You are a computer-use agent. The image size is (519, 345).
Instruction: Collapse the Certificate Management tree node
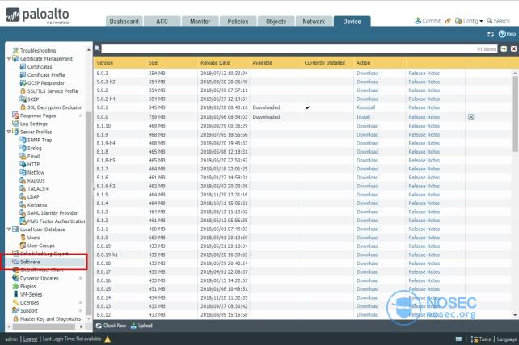coord(9,58)
